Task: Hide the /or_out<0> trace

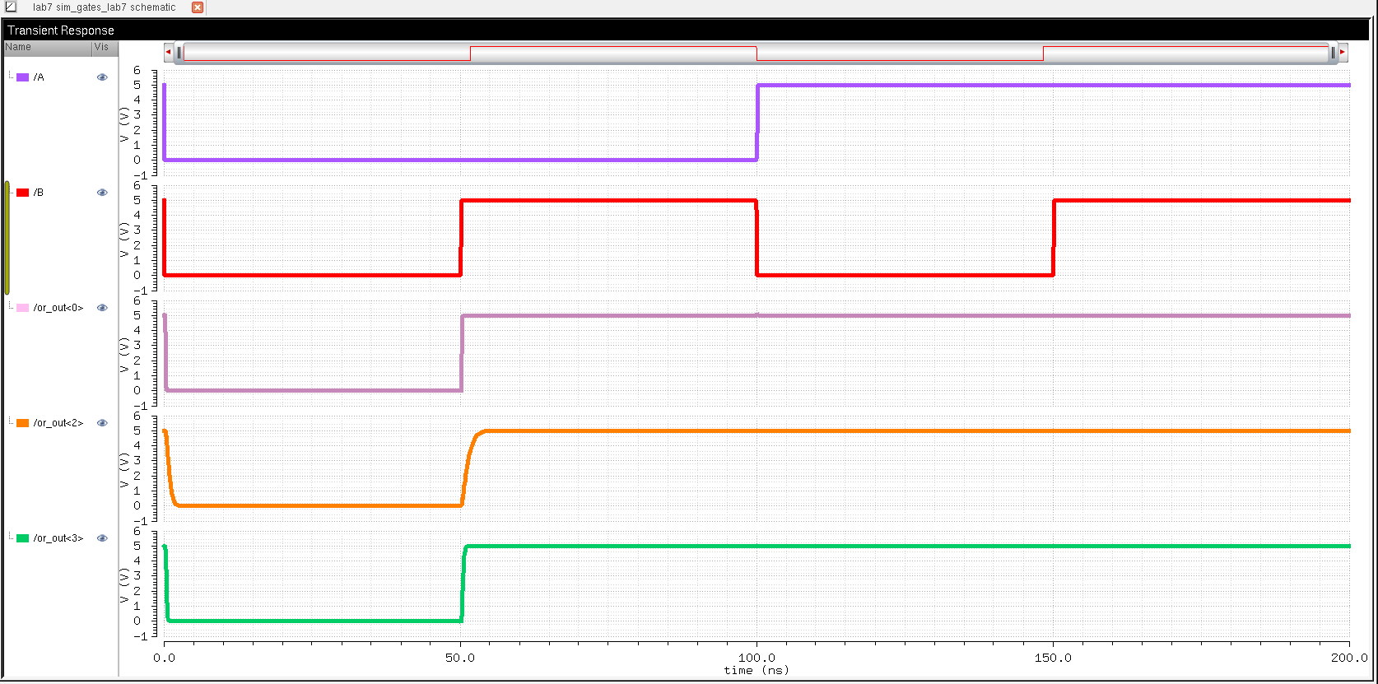Action: click(102, 308)
